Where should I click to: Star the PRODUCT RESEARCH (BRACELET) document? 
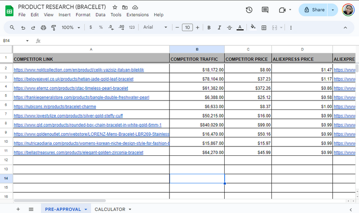point(115,7)
